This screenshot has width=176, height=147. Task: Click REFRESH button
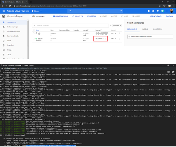[x=92, y=16]
